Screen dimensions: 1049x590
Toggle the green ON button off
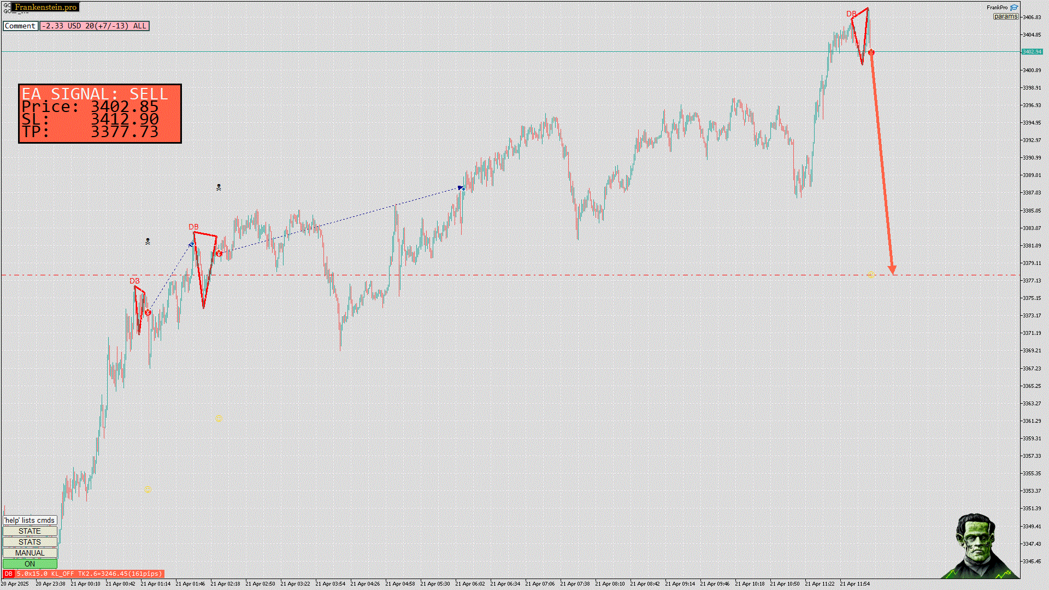[x=30, y=564]
